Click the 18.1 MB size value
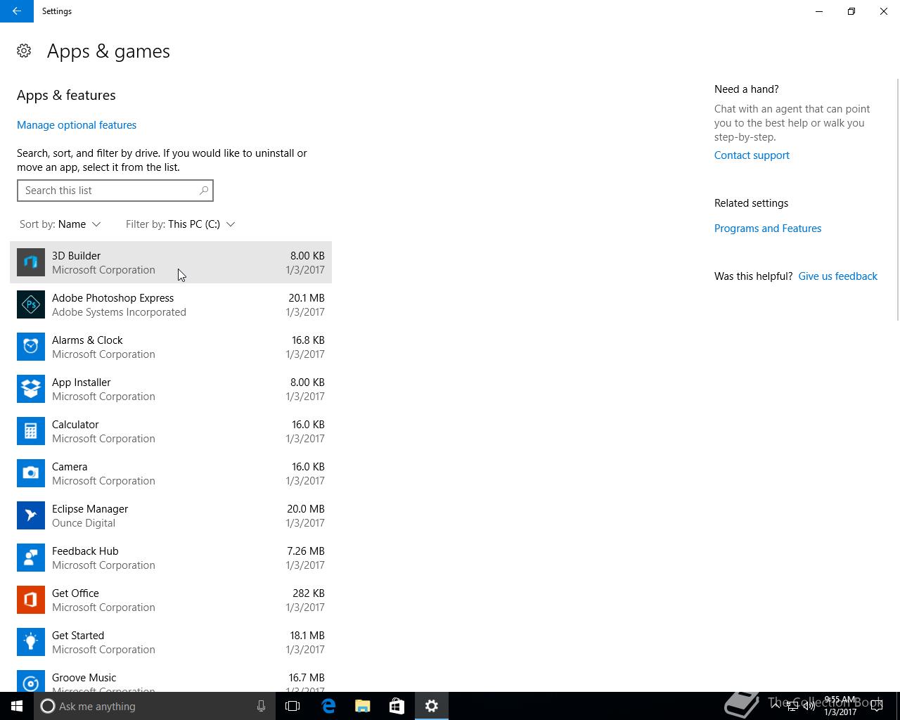The width and height of the screenshot is (900, 720). click(307, 636)
